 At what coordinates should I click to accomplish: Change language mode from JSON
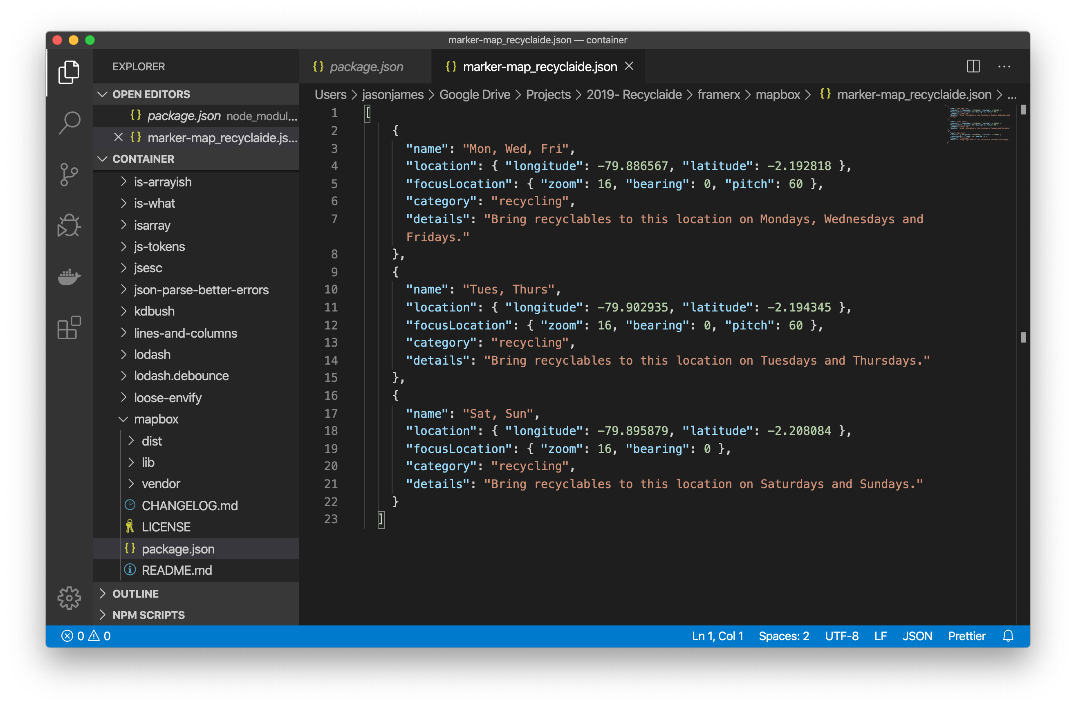point(917,636)
